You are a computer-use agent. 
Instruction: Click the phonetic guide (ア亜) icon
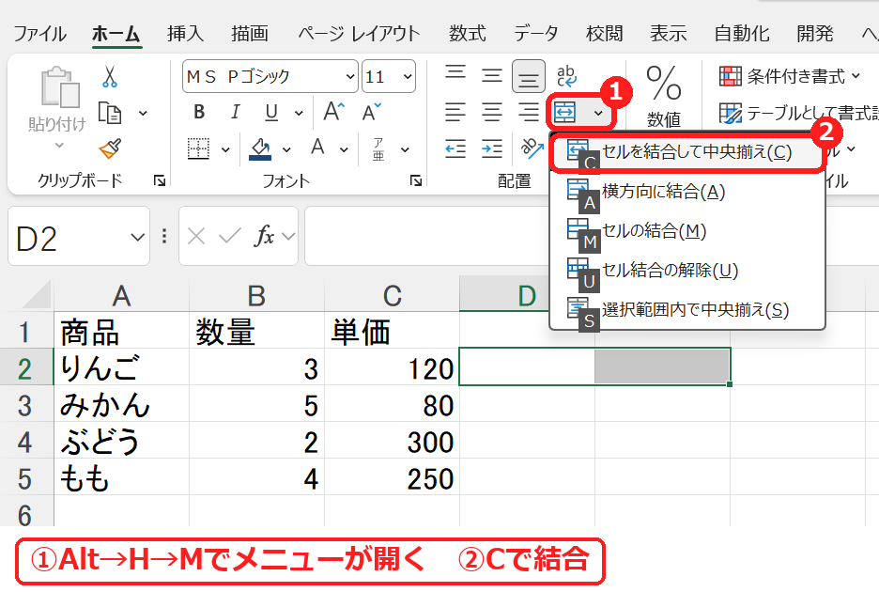pyautogui.click(x=378, y=149)
